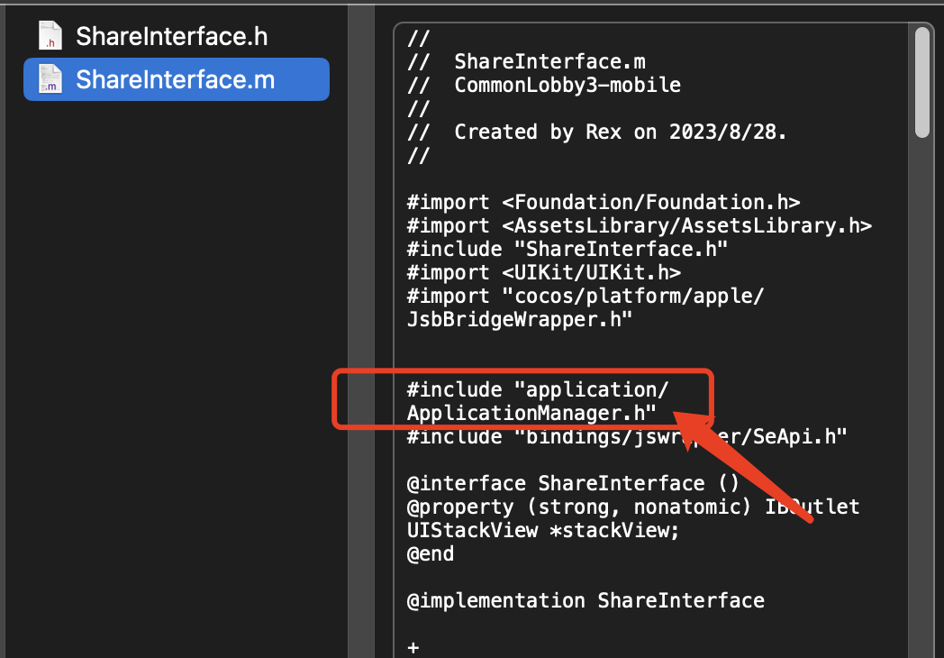
Task: Click the ShareInterface.h header file icon
Action: point(50,36)
